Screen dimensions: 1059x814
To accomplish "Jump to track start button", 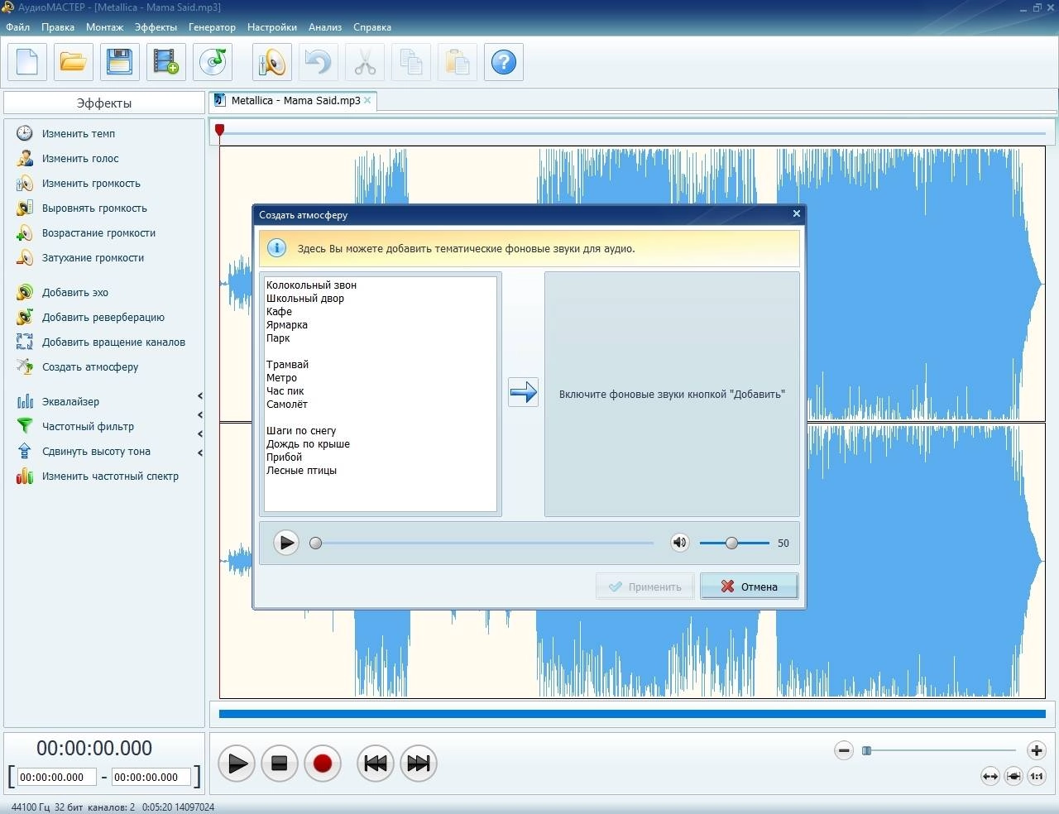I will (376, 763).
